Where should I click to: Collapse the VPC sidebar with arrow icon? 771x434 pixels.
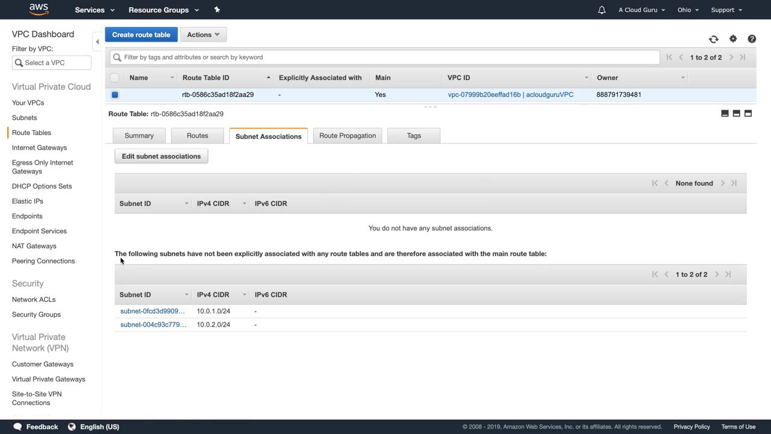(97, 42)
